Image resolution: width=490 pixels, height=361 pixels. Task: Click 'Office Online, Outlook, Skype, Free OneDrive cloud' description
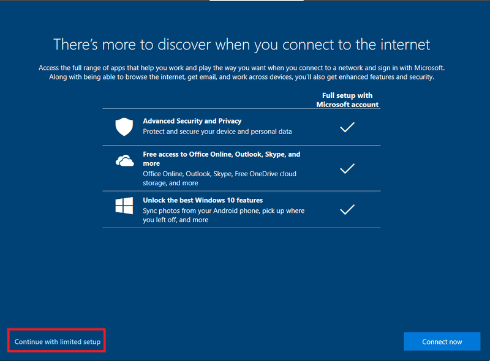click(x=219, y=178)
